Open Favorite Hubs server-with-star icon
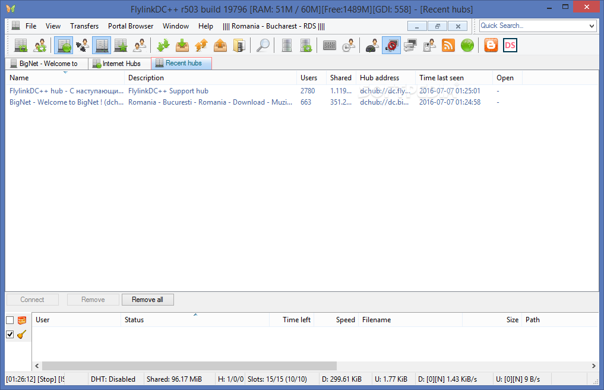This screenshot has height=390, width=604. click(121, 46)
